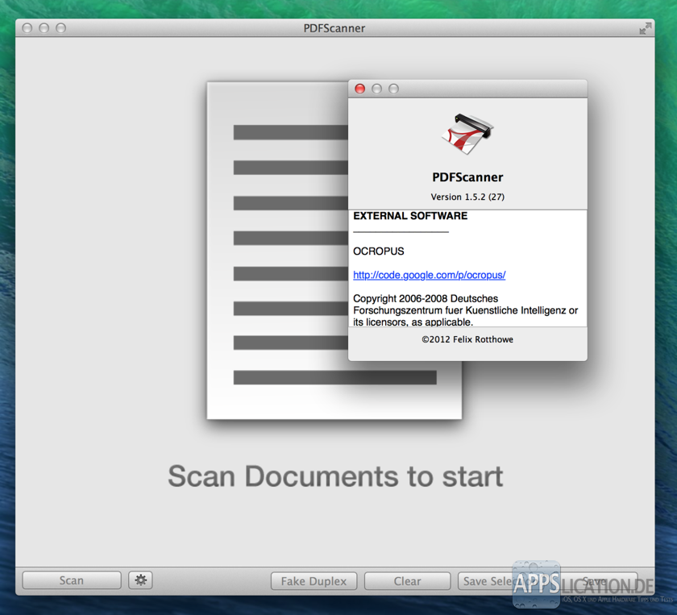Click the "OCROPUS" text in credits
The image size is (677, 615).
coord(379,251)
